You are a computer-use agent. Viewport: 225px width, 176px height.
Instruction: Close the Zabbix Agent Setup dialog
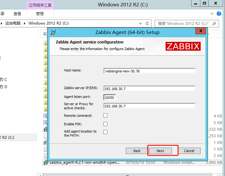[201, 31]
